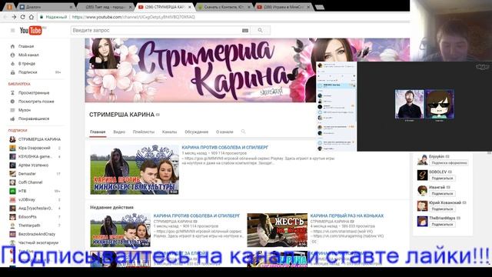Open the TheBrianMaps channel avatar
492x277 pixels.
(x=422, y=222)
